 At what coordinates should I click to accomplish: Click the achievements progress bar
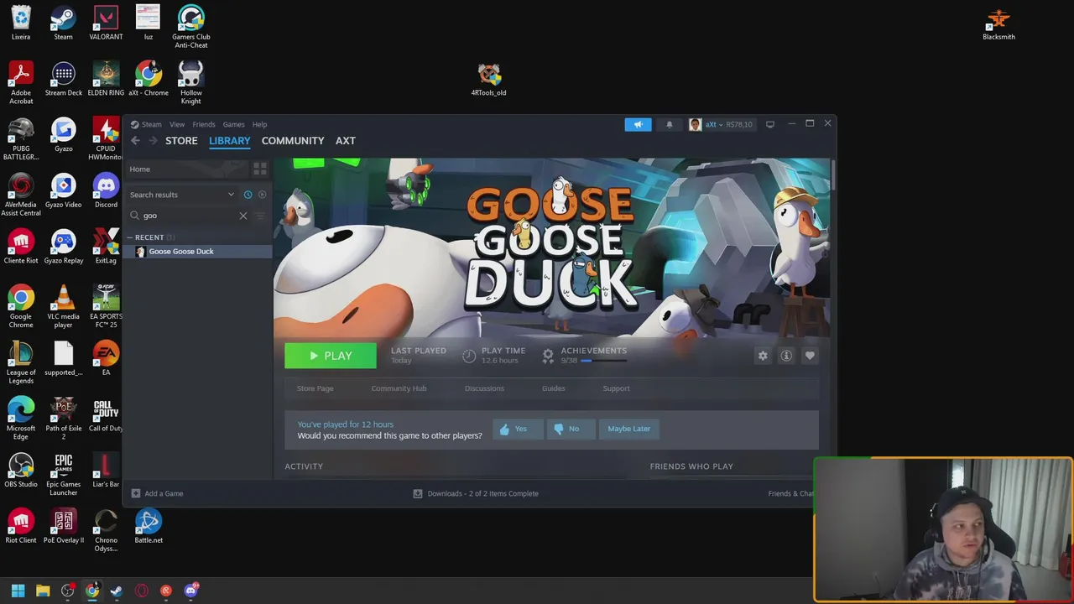tap(603, 361)
